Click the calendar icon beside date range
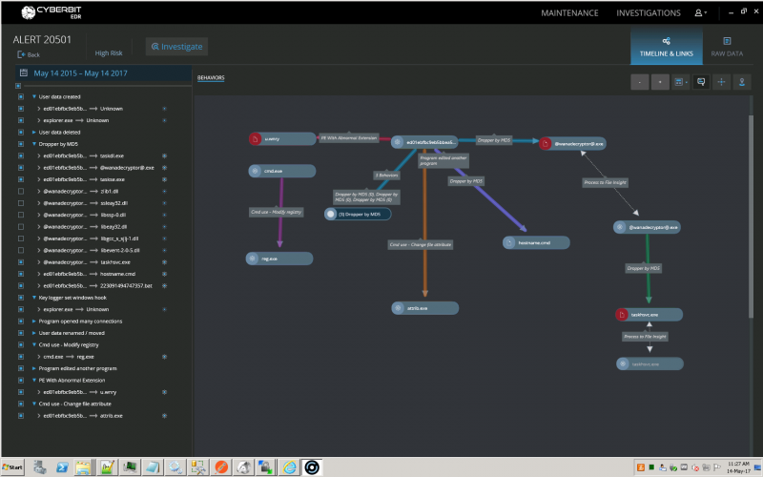 [23, 73]
